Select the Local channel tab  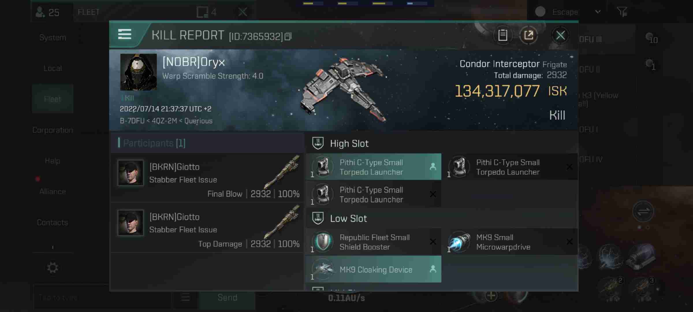(x=53, y=68)
